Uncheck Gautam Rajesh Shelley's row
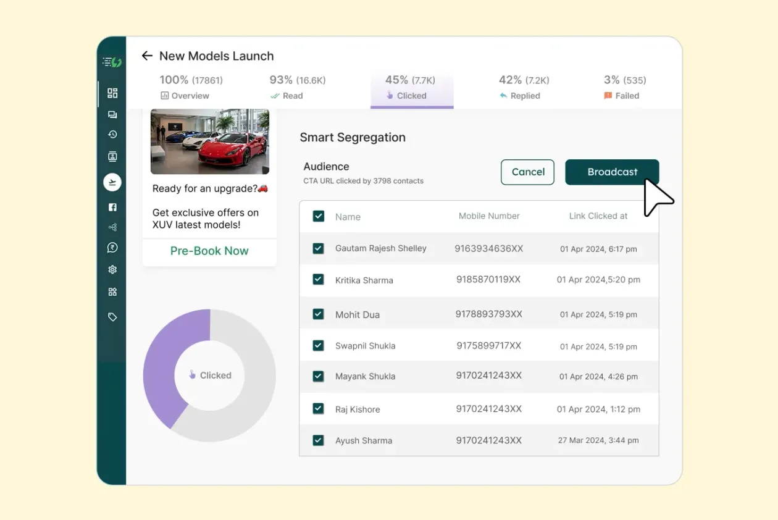 318,248
